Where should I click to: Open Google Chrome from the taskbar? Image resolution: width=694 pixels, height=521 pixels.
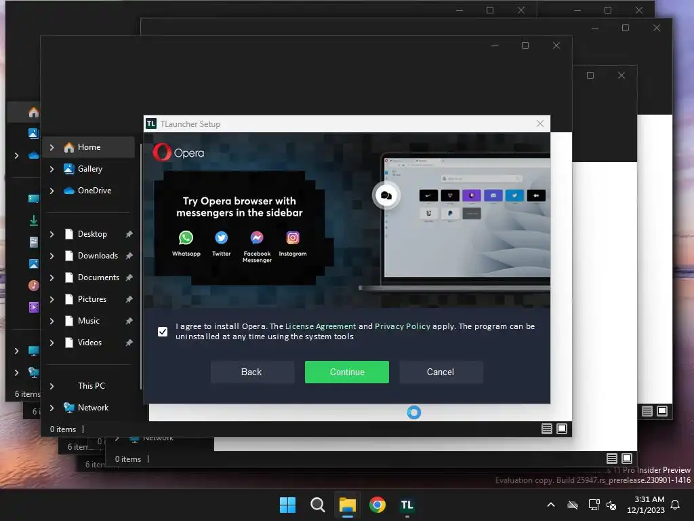(x=377, y=505)
